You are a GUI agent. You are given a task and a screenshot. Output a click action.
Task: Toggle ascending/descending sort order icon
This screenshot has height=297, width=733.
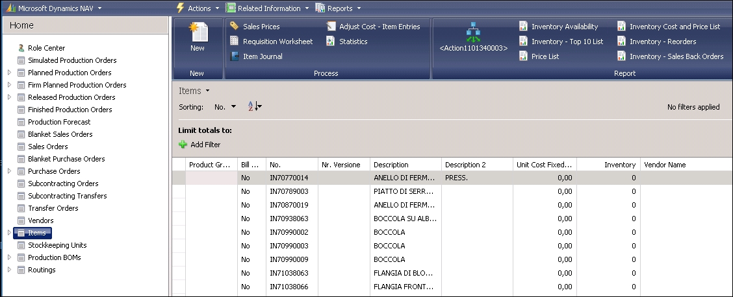click(255, 107)
